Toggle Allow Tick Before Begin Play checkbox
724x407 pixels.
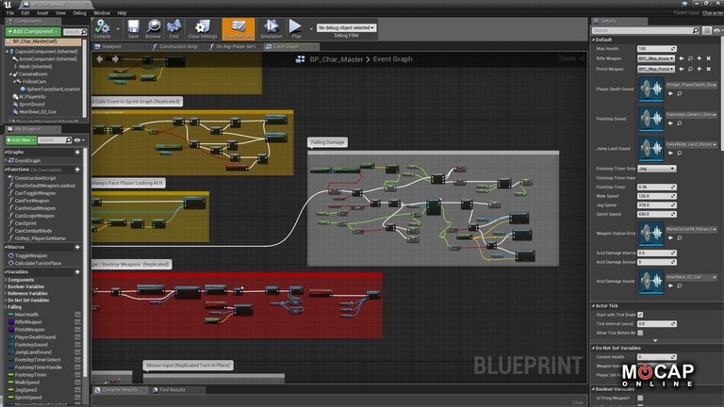pyautogui.click(x=641, y=333)
